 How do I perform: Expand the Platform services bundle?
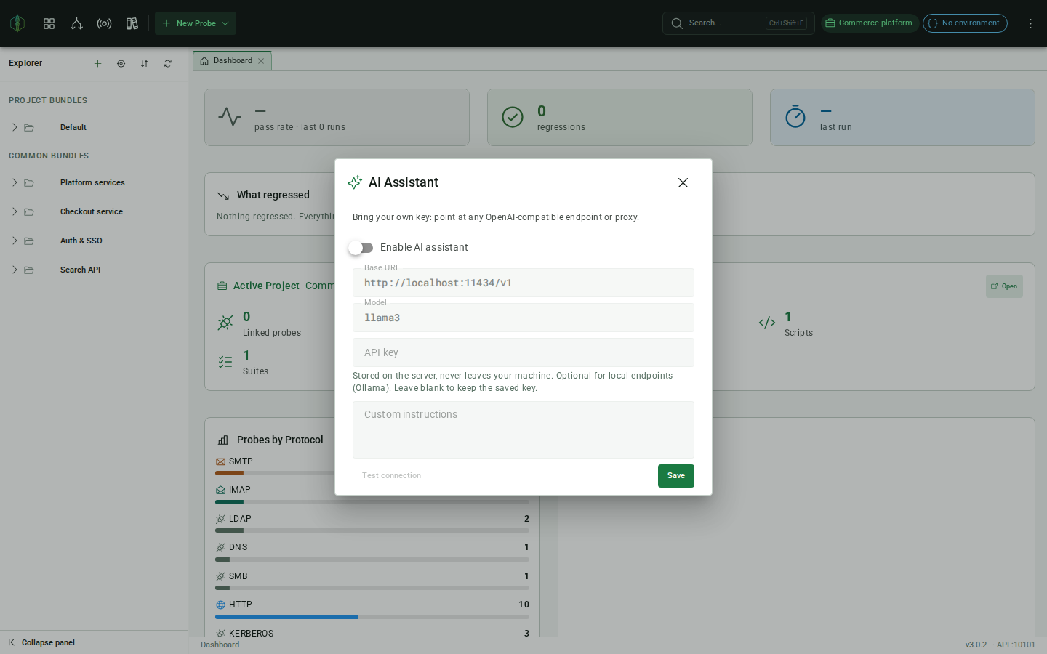[15, 182]
